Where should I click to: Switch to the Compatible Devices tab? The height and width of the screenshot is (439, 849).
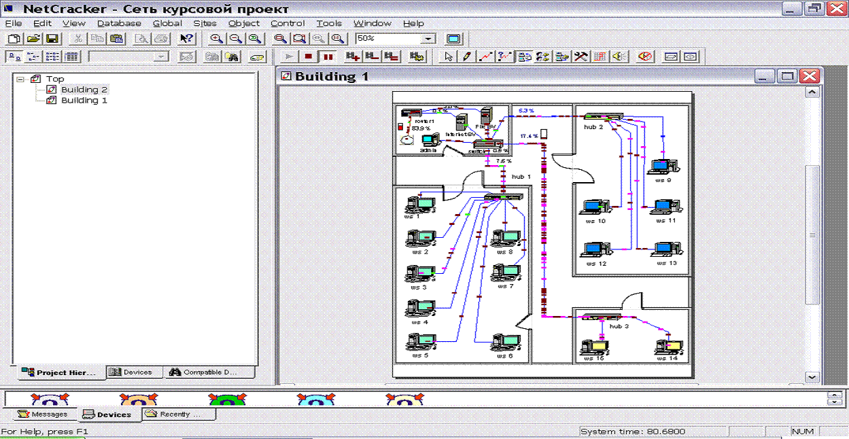click(209, 372)
